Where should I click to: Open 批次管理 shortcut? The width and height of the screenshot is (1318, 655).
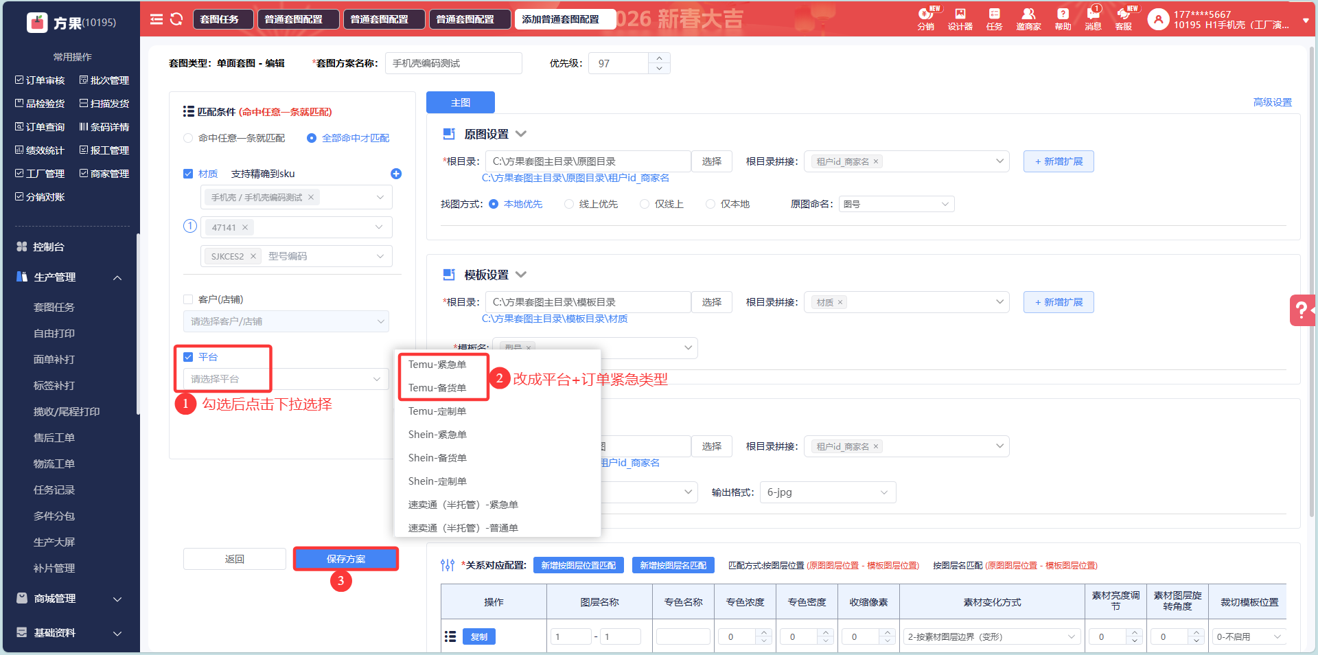tap(104, 80)
